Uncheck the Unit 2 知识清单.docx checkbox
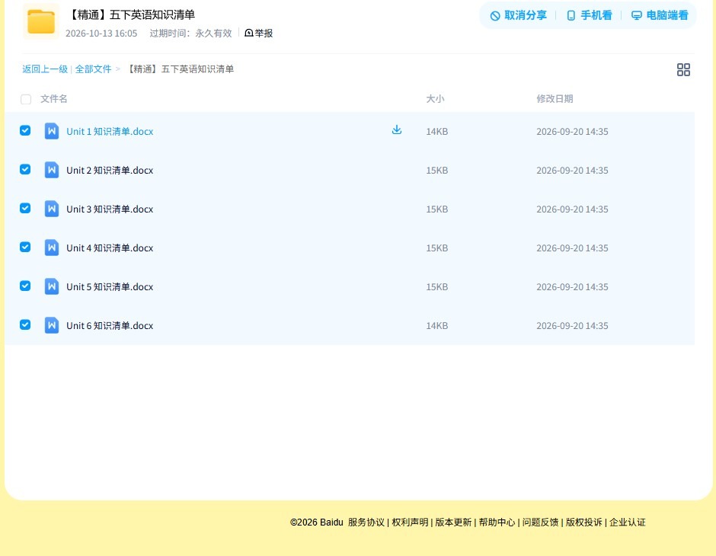 [x=25, y=169]
